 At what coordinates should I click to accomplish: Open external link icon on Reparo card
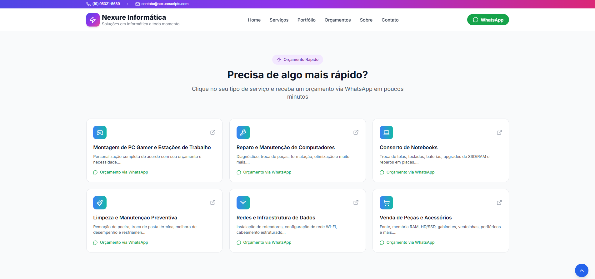pos(356,132)
